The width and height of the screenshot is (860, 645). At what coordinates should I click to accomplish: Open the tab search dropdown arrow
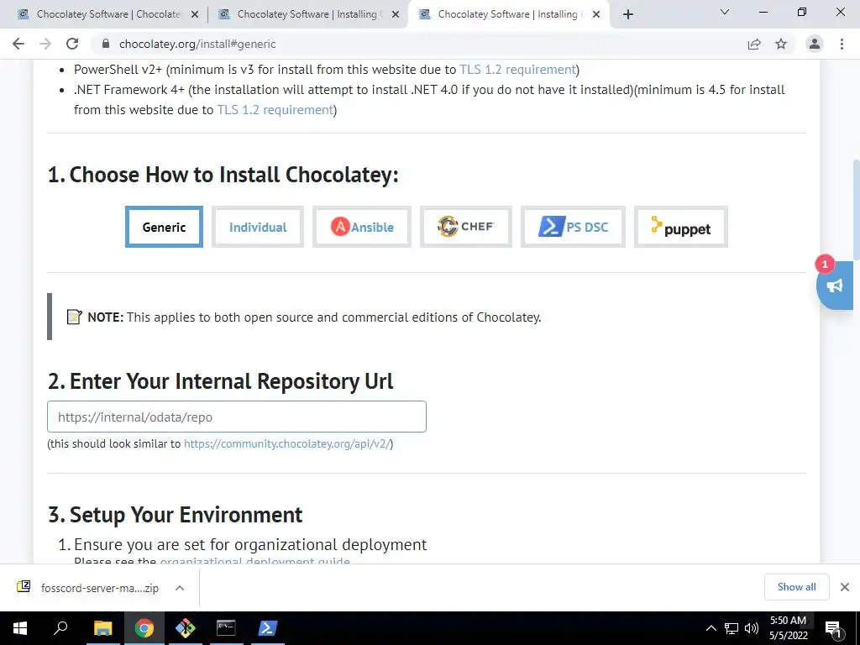(725, 12)
